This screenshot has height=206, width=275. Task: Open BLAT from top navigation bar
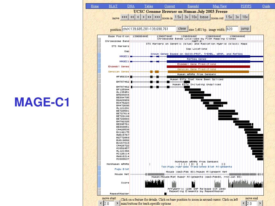click(113, 6)
